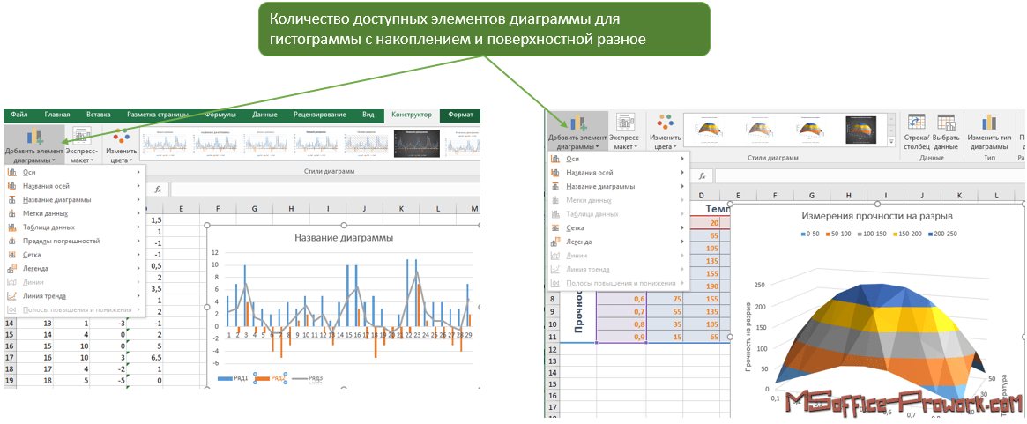1027x424 pixels.
Task: Switch to the Разметка страницы tab
Action: click(158, 115)
